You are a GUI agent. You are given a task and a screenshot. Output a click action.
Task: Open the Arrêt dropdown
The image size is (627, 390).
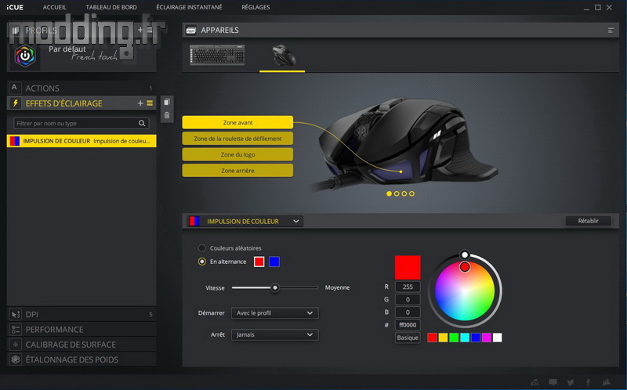point(275,334)
